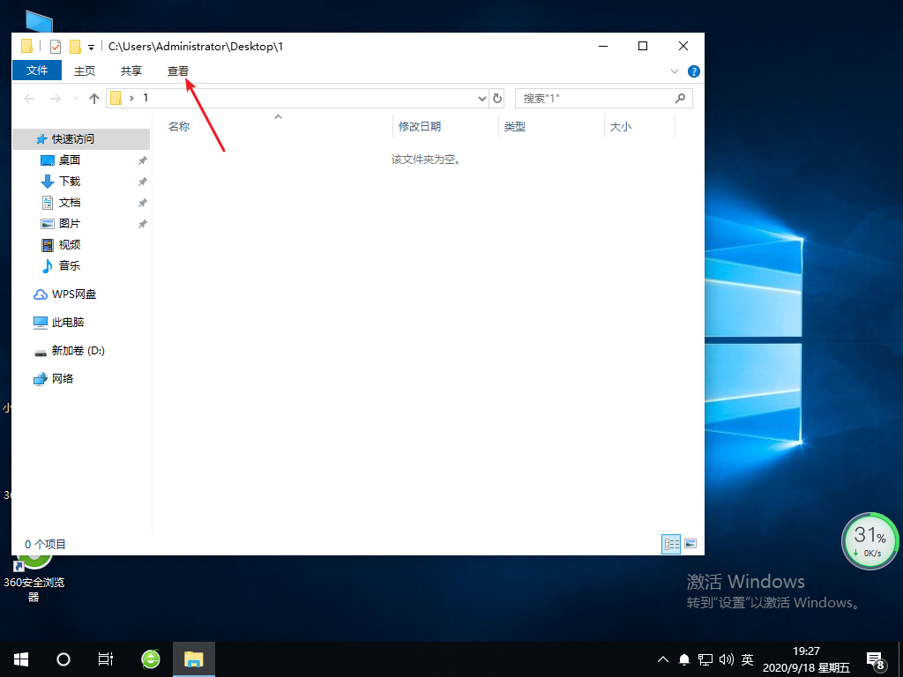Screen dimensions: 903x677
Task: Switch to the 查看 ribbon tab
Action: (x=177, y=71)
